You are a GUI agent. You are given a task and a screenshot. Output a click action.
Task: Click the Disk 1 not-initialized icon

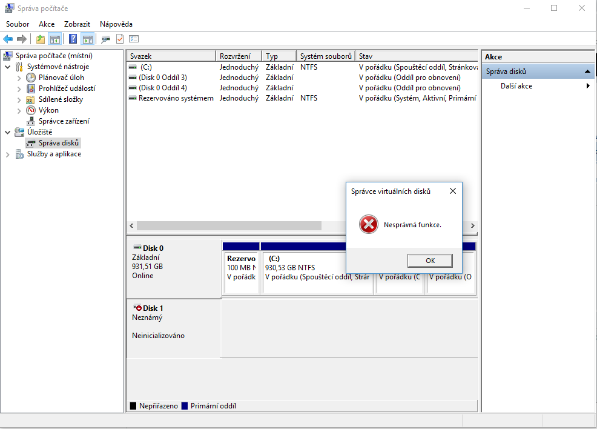[x=137, y=308]
